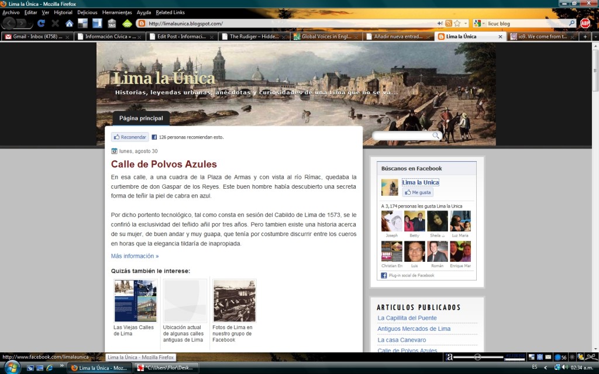Open La Capillita del Puente article link

point(407,318)
